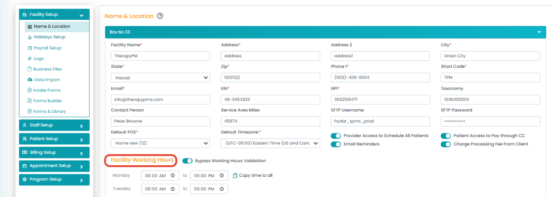Image resolution: width=552 pixels, height=197 pixels.
Task: Open clock picker on Tuesday 08:00 AM field
Action: click(x=172, y=189)
